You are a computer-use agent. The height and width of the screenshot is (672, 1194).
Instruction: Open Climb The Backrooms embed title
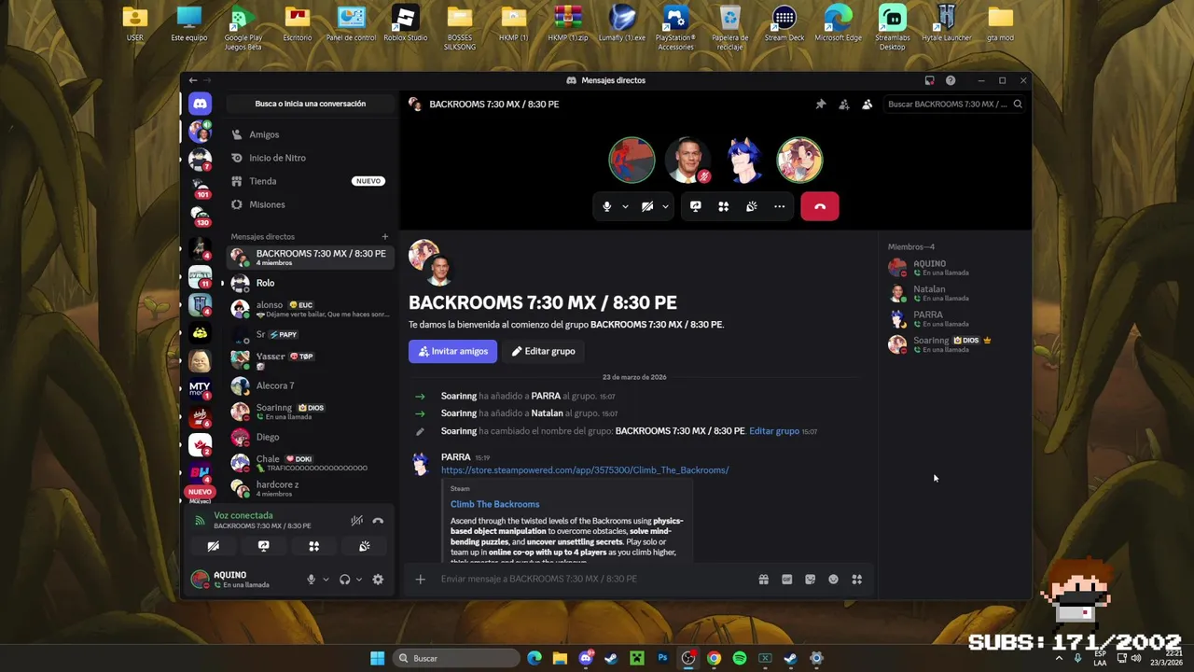coord(494,504)
